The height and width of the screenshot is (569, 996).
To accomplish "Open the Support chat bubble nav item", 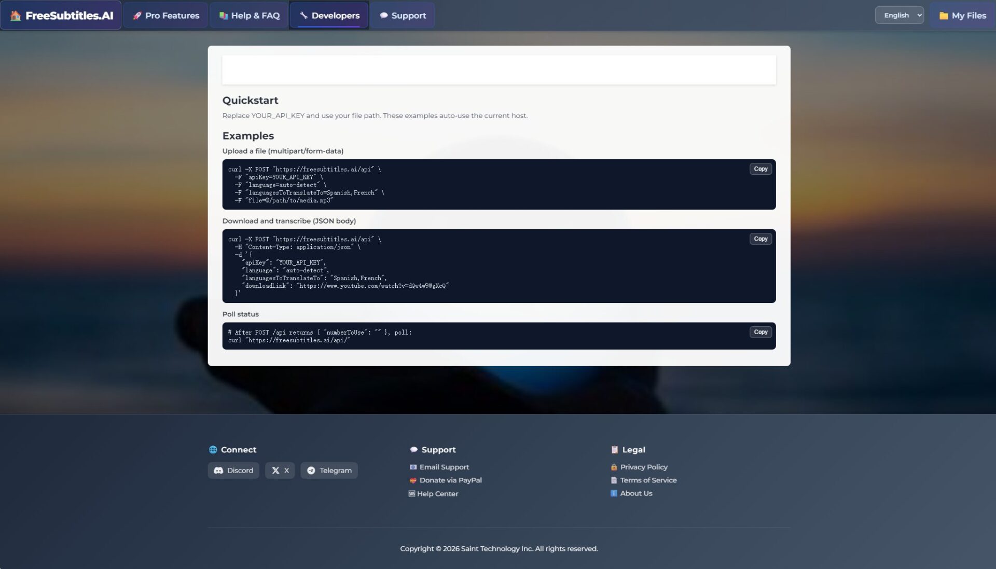I will pyautogui.click(x=403, y=16).
